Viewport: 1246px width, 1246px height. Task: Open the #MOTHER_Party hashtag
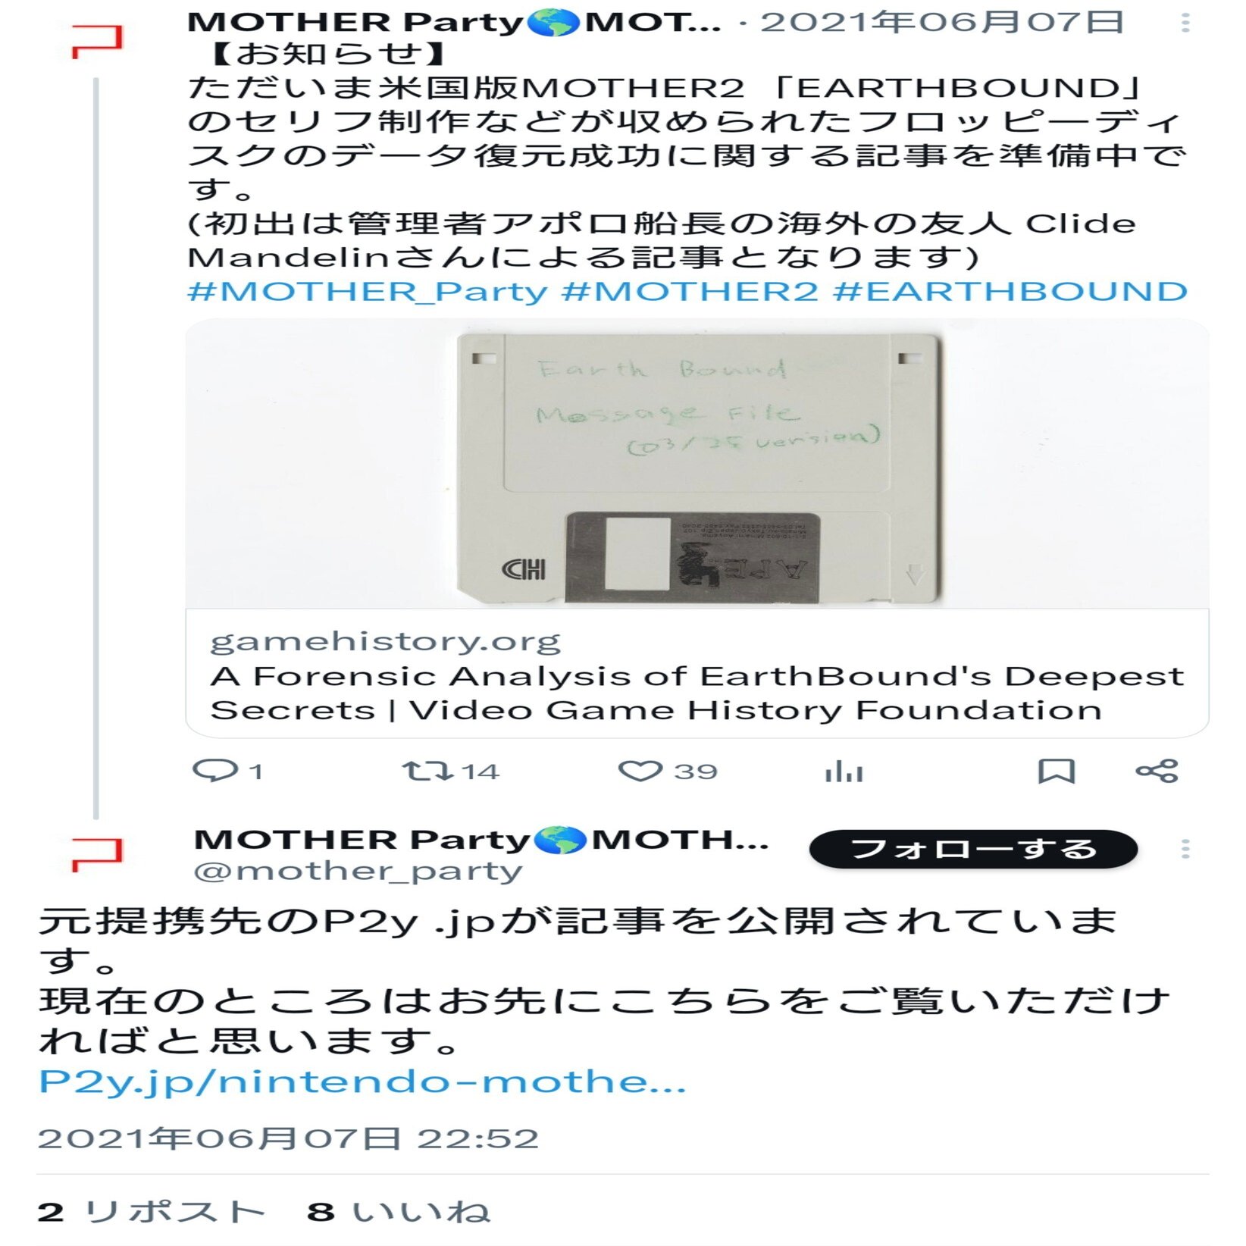pyautogui.click(x=368, y=292)
